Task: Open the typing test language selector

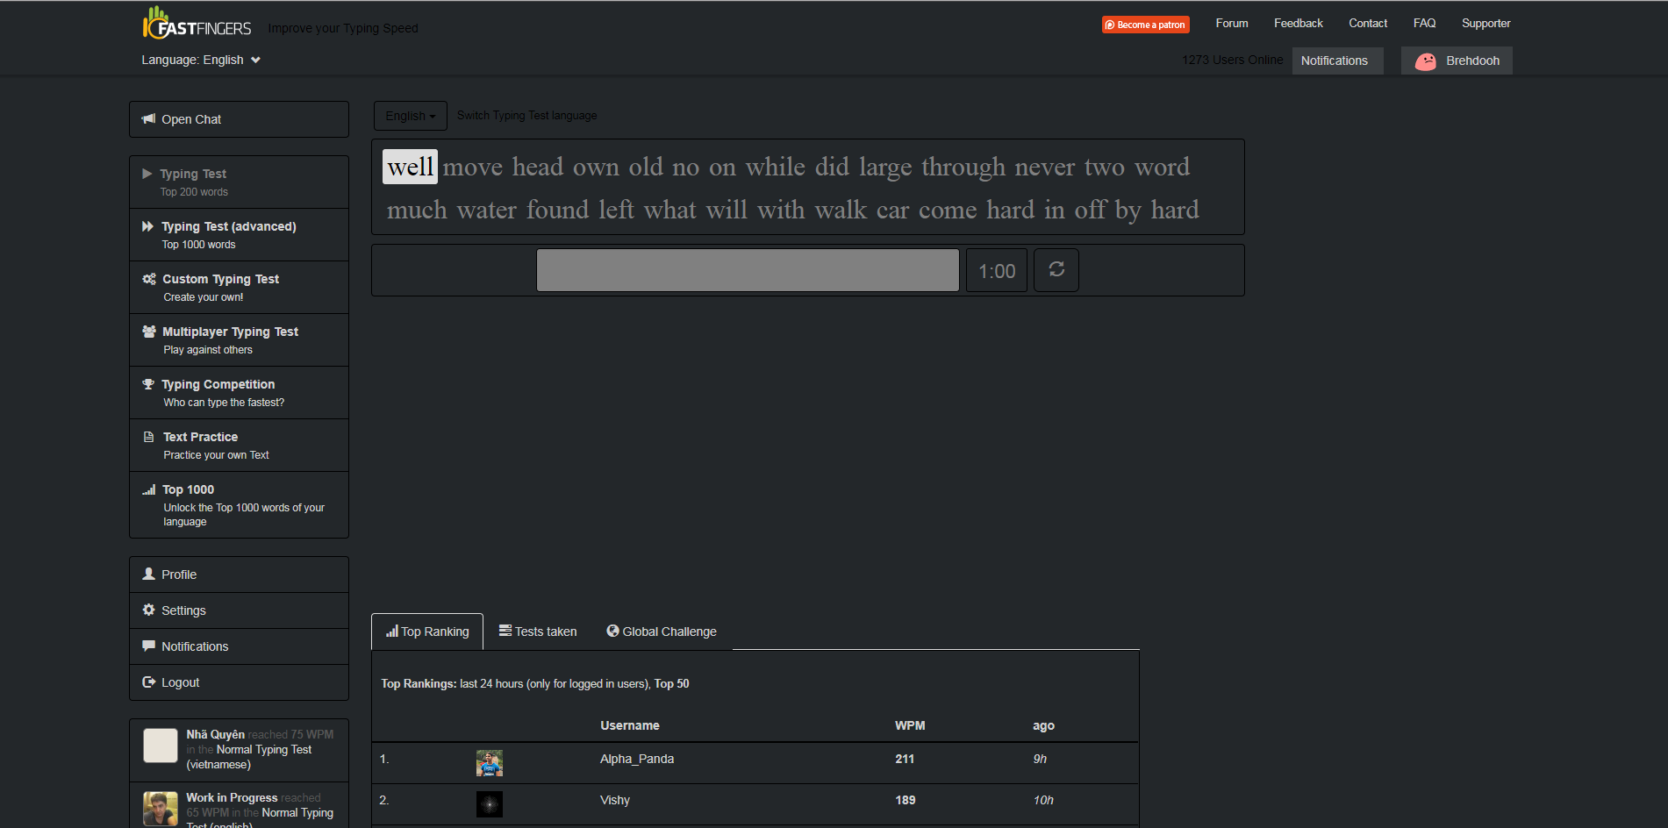Action: [410, 115]
